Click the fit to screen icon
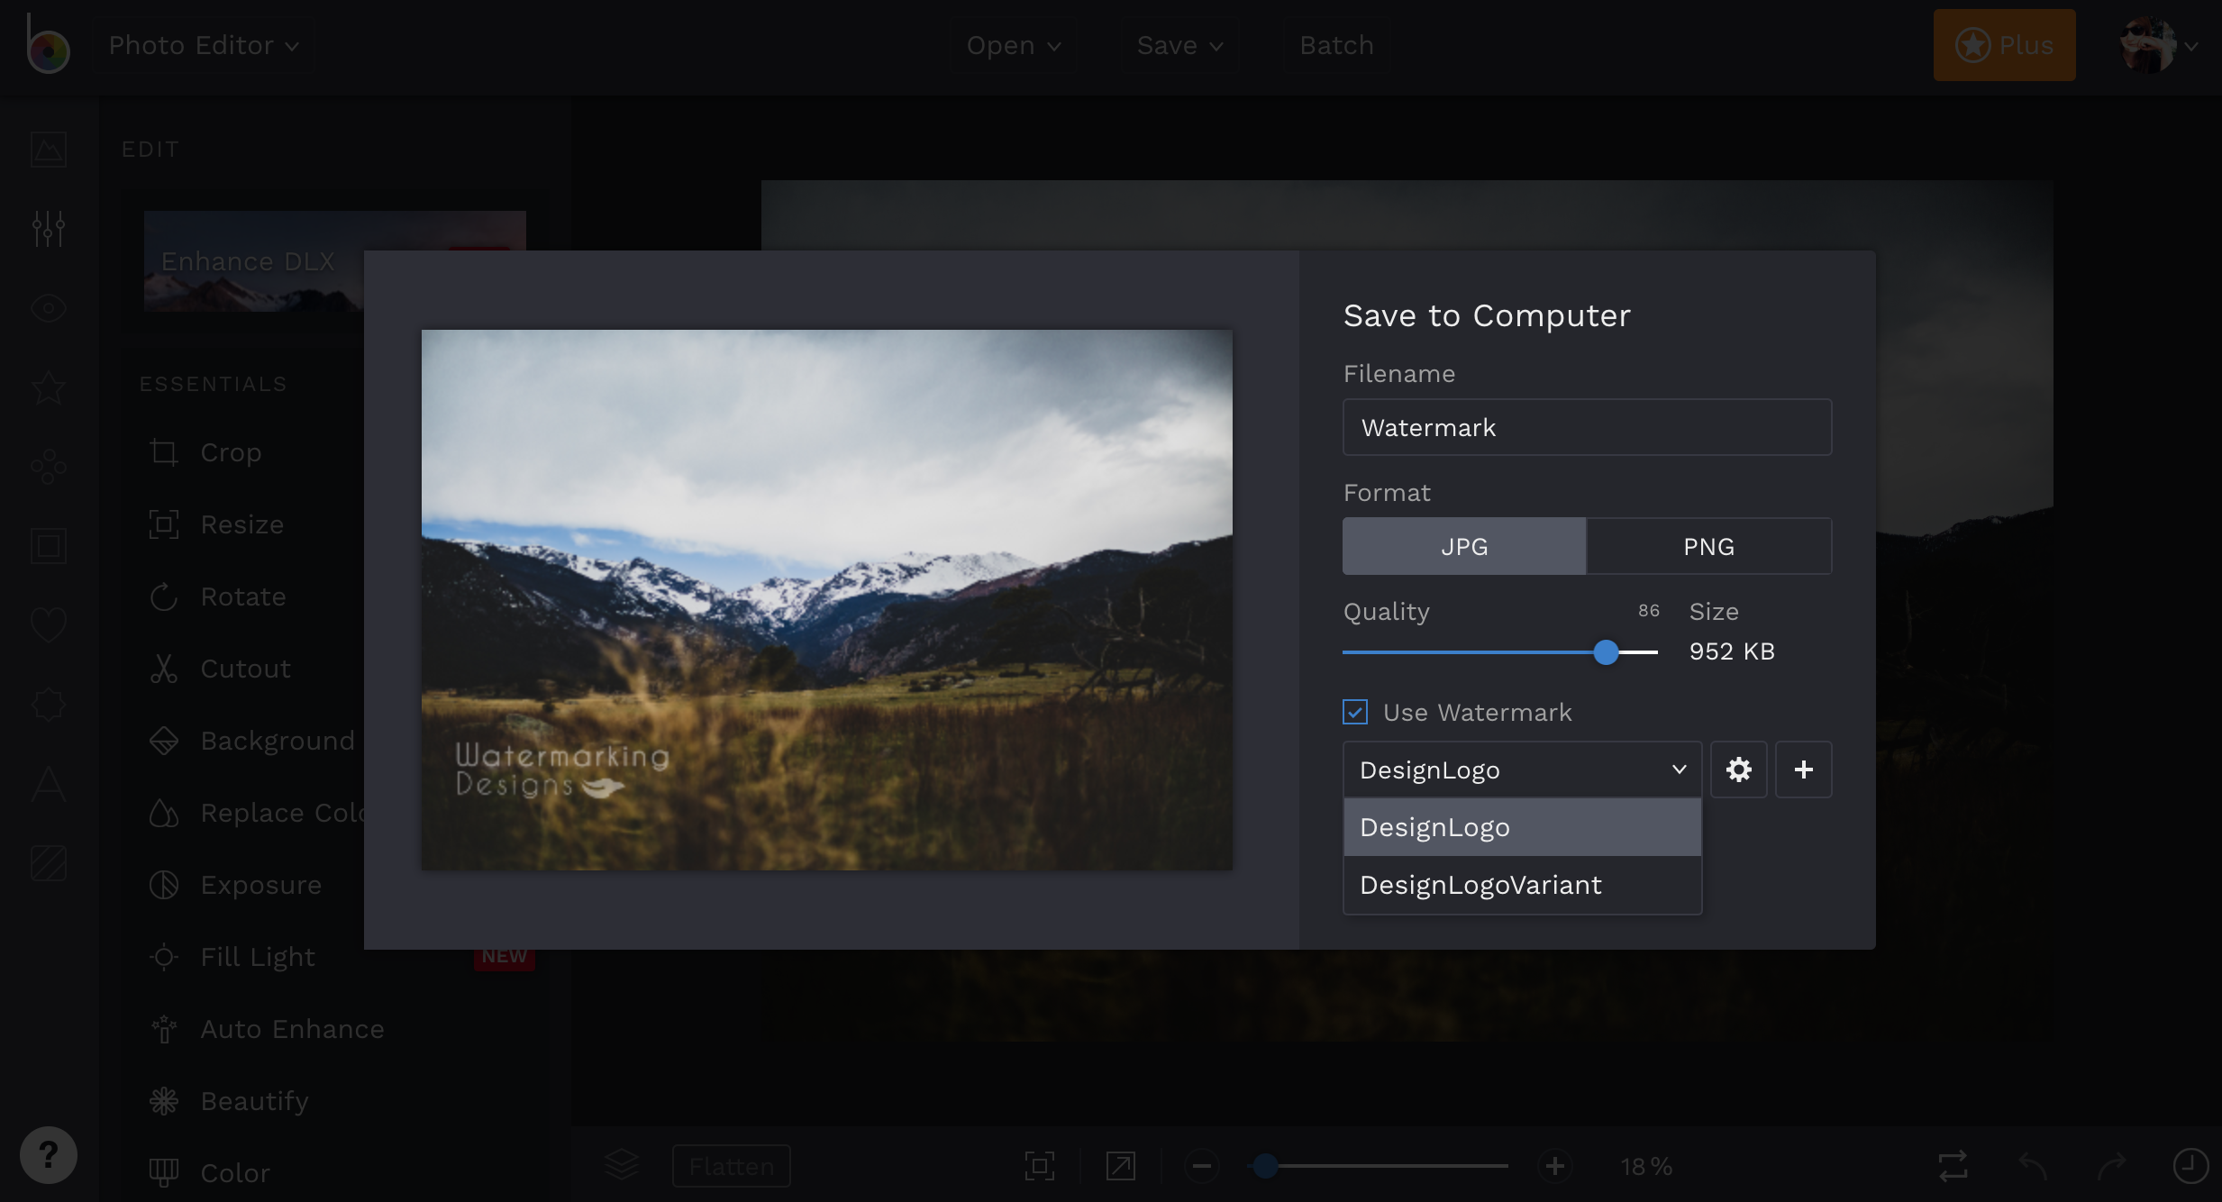Viewport: 2222px width, 1202px height. pyautogui.click(x=1040, y=1166)
